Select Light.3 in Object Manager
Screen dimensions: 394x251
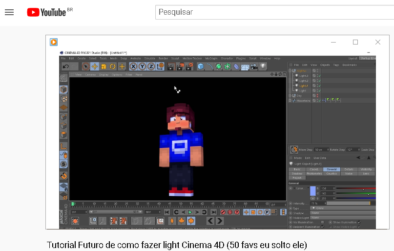click(x=304, y=76)
